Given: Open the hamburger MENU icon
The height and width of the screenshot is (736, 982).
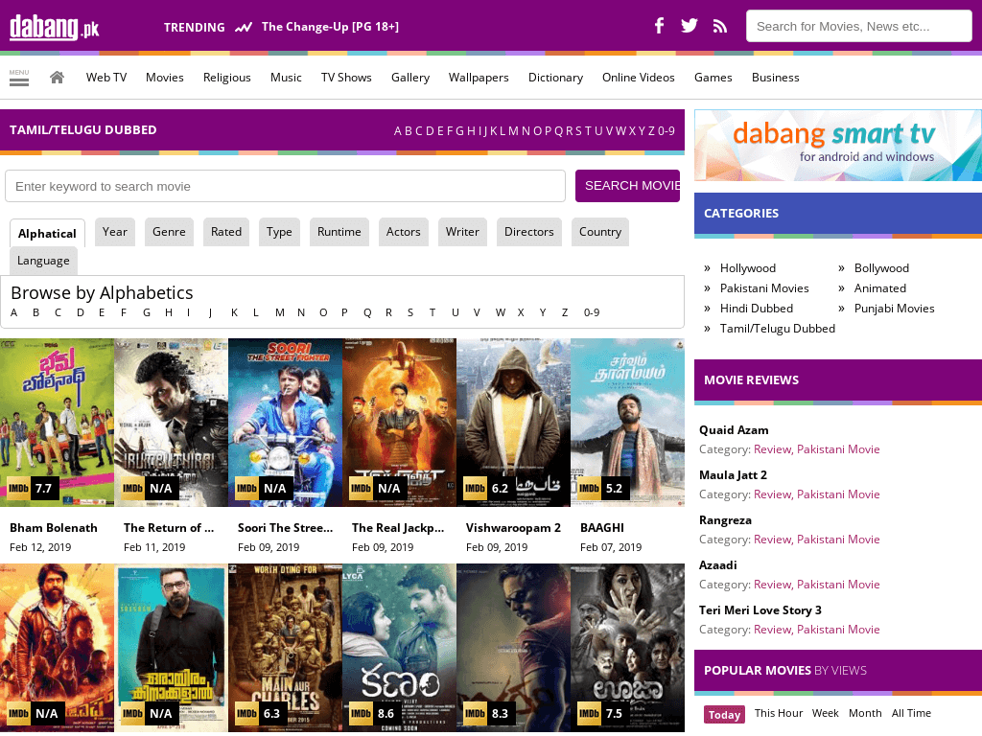Looking at the screenshot, I should tap(19, 78).
